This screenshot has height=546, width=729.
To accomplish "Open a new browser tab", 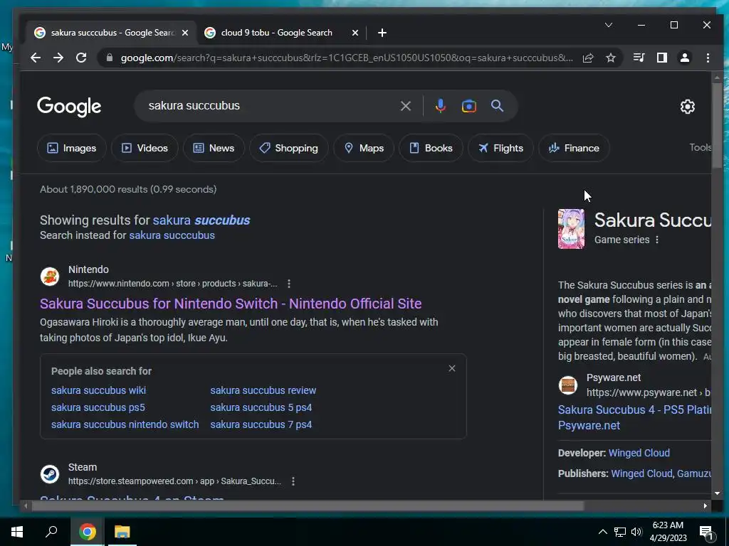I will pos(382,33).
